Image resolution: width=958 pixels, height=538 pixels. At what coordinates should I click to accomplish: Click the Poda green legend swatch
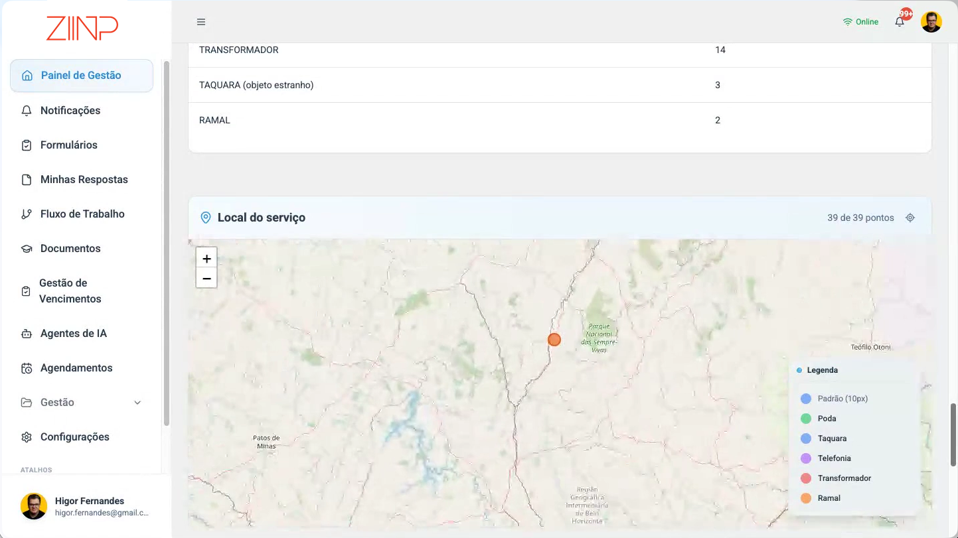(806, 419)
